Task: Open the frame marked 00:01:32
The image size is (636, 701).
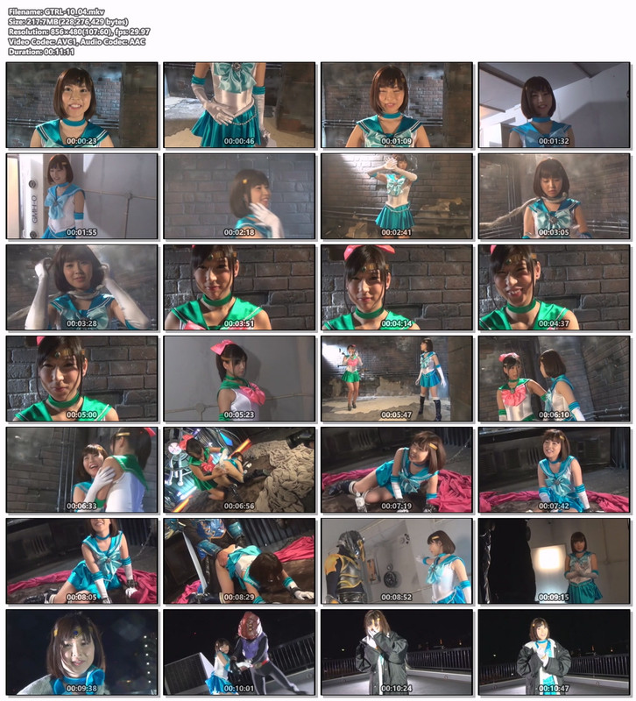Action: click(x=554, y=105)
